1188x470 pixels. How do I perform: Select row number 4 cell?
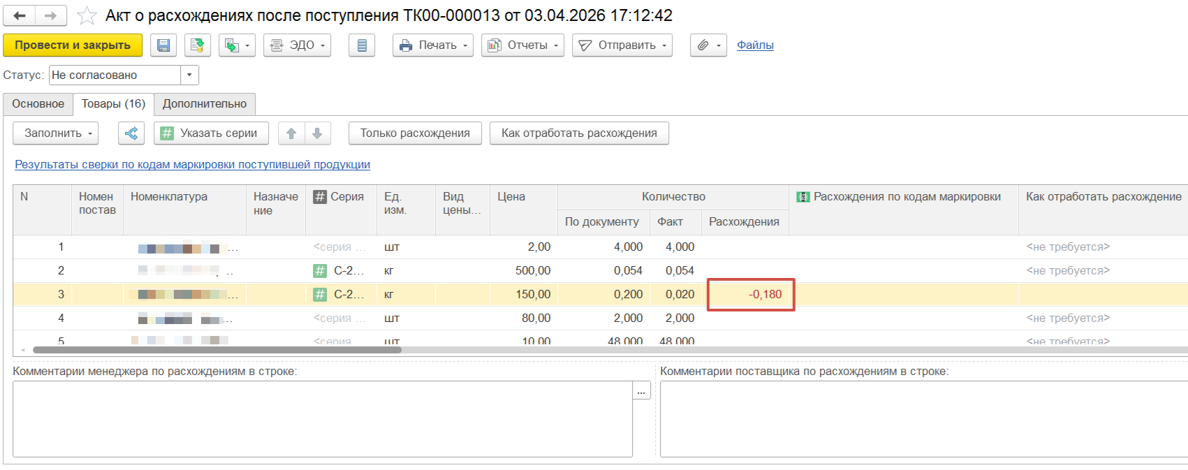click(x=42, y=318)
